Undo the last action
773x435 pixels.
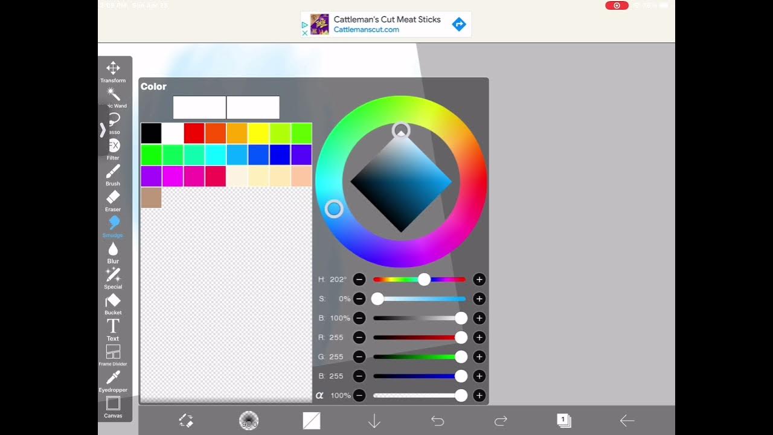tap(438, 420)
